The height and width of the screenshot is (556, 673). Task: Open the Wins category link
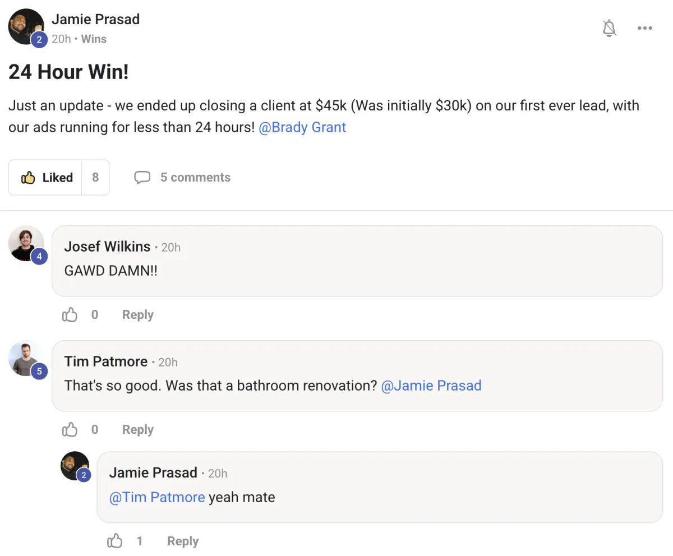94,39
